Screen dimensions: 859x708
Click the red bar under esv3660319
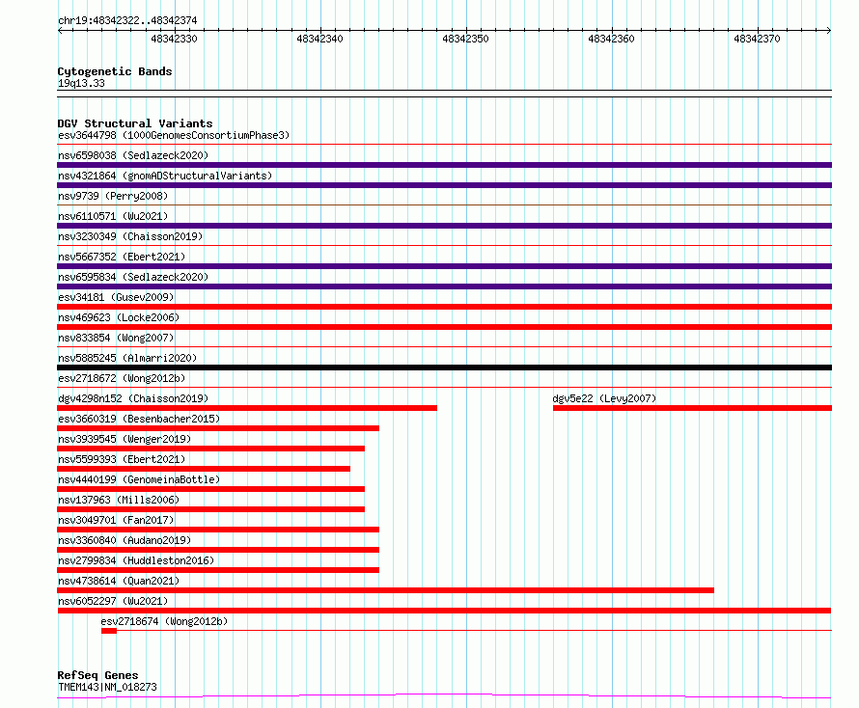(218, 428)
